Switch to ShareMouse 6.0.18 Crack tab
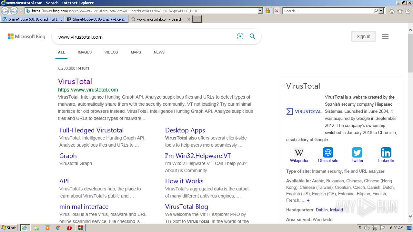The image size is (413, 232). click(32, 19)
